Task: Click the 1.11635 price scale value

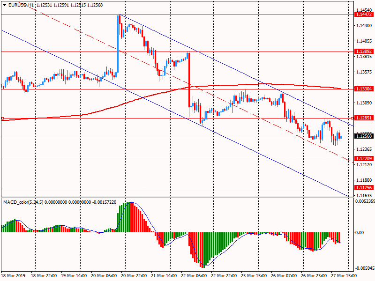Action: [x=364, y=195]
